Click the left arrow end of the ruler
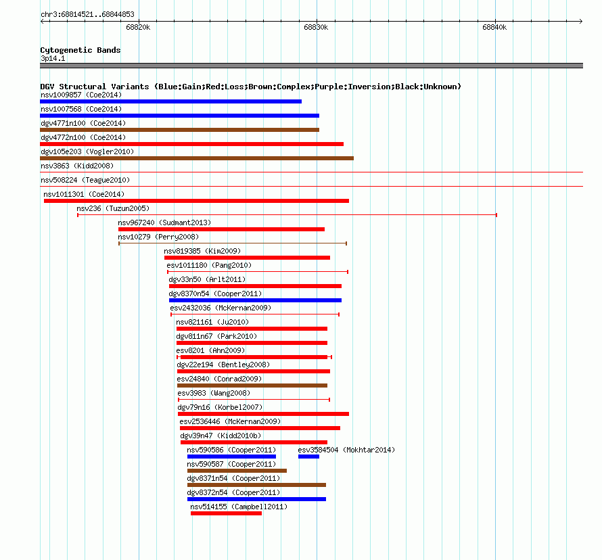The height and width of the screenshot is (560, 602). point(42,21)
